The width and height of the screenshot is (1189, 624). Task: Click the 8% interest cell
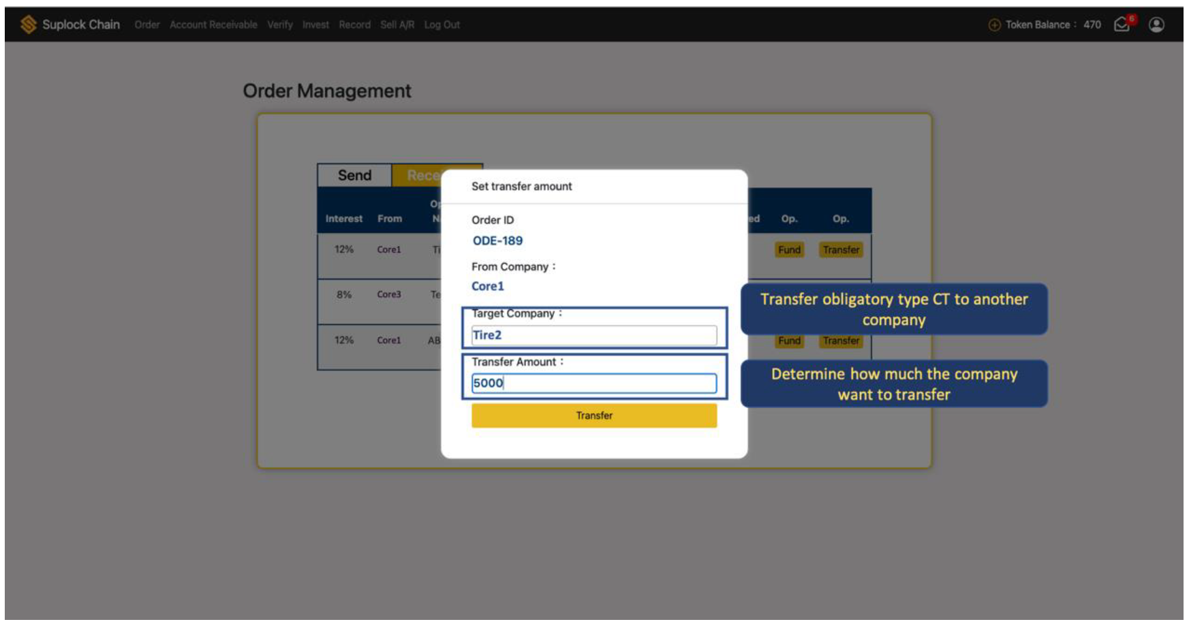pos(344,295)
